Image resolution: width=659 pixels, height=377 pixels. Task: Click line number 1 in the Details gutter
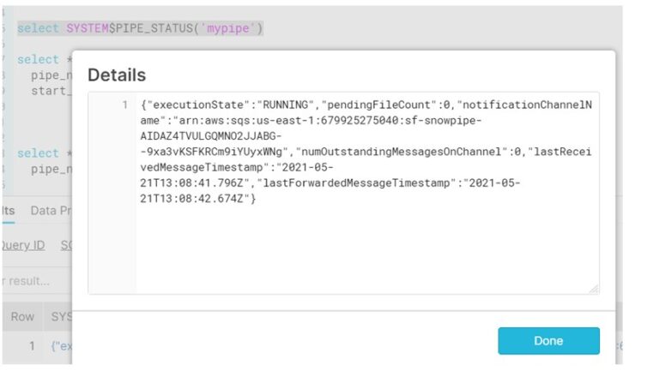coord(124,105)
